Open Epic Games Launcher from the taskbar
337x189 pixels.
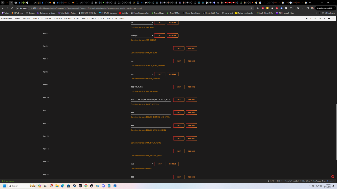(80, 186)
